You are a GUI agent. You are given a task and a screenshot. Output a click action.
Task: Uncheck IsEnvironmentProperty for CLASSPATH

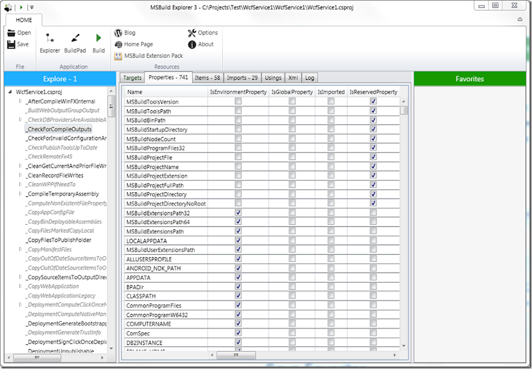[x=238, y=295]
